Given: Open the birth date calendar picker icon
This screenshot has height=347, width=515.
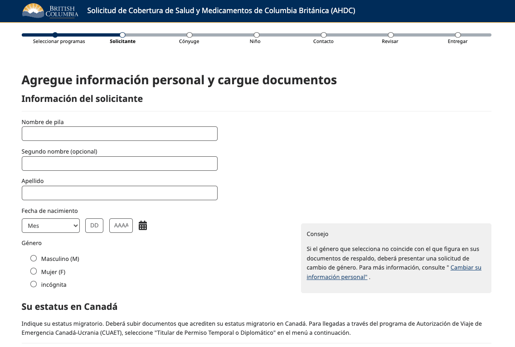Looking at the screenshot, I should click(143, 226).
